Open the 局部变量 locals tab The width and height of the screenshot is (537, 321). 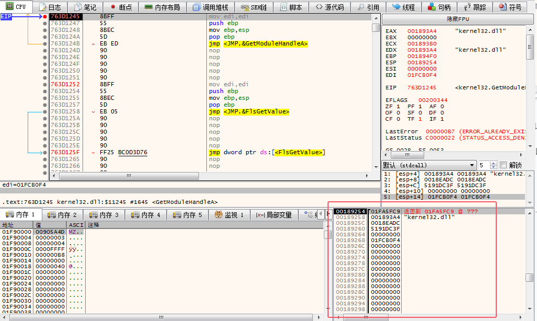pos(274,215)
